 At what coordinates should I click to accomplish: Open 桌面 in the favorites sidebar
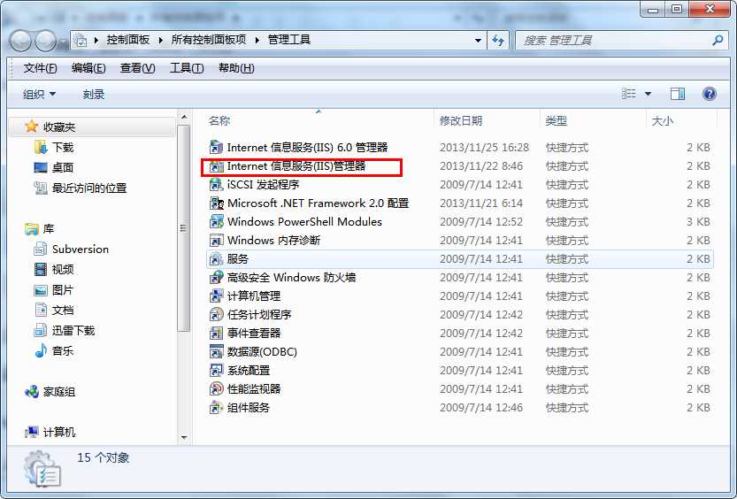click(54, 168)
